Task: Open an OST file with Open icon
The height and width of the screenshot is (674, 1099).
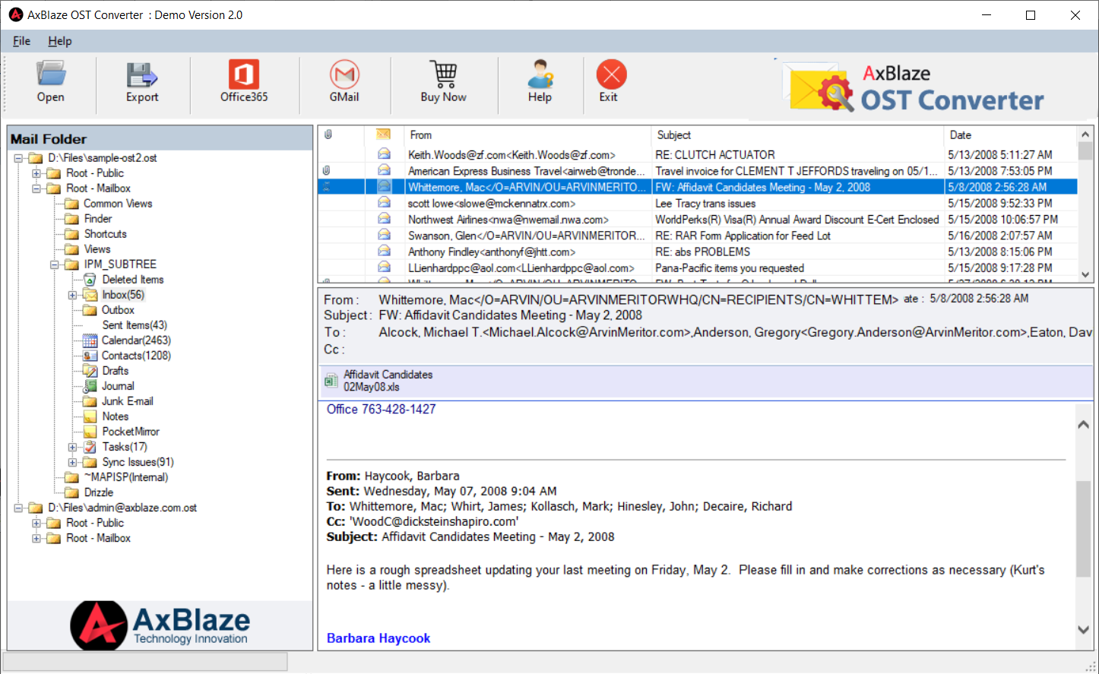Action: (51, 74)
